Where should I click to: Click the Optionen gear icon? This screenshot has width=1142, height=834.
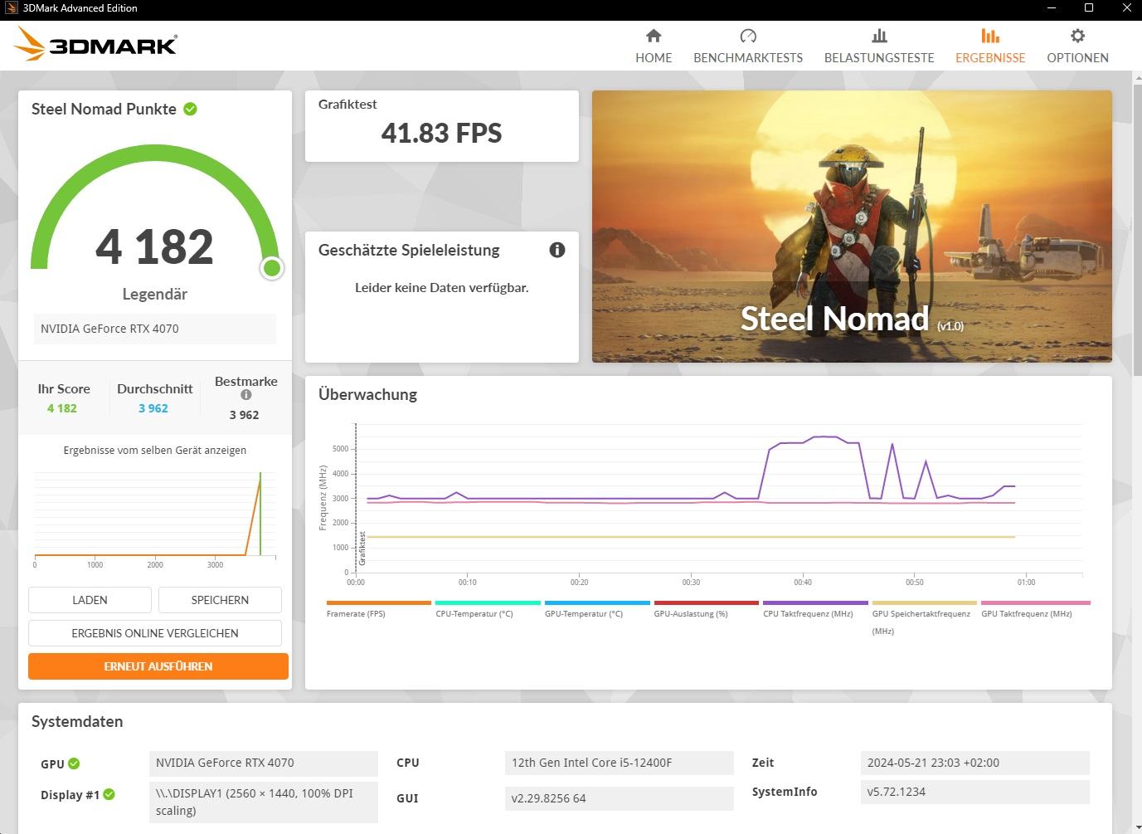1077,36
